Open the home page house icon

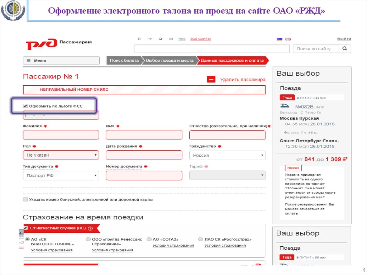coord(160,39)
